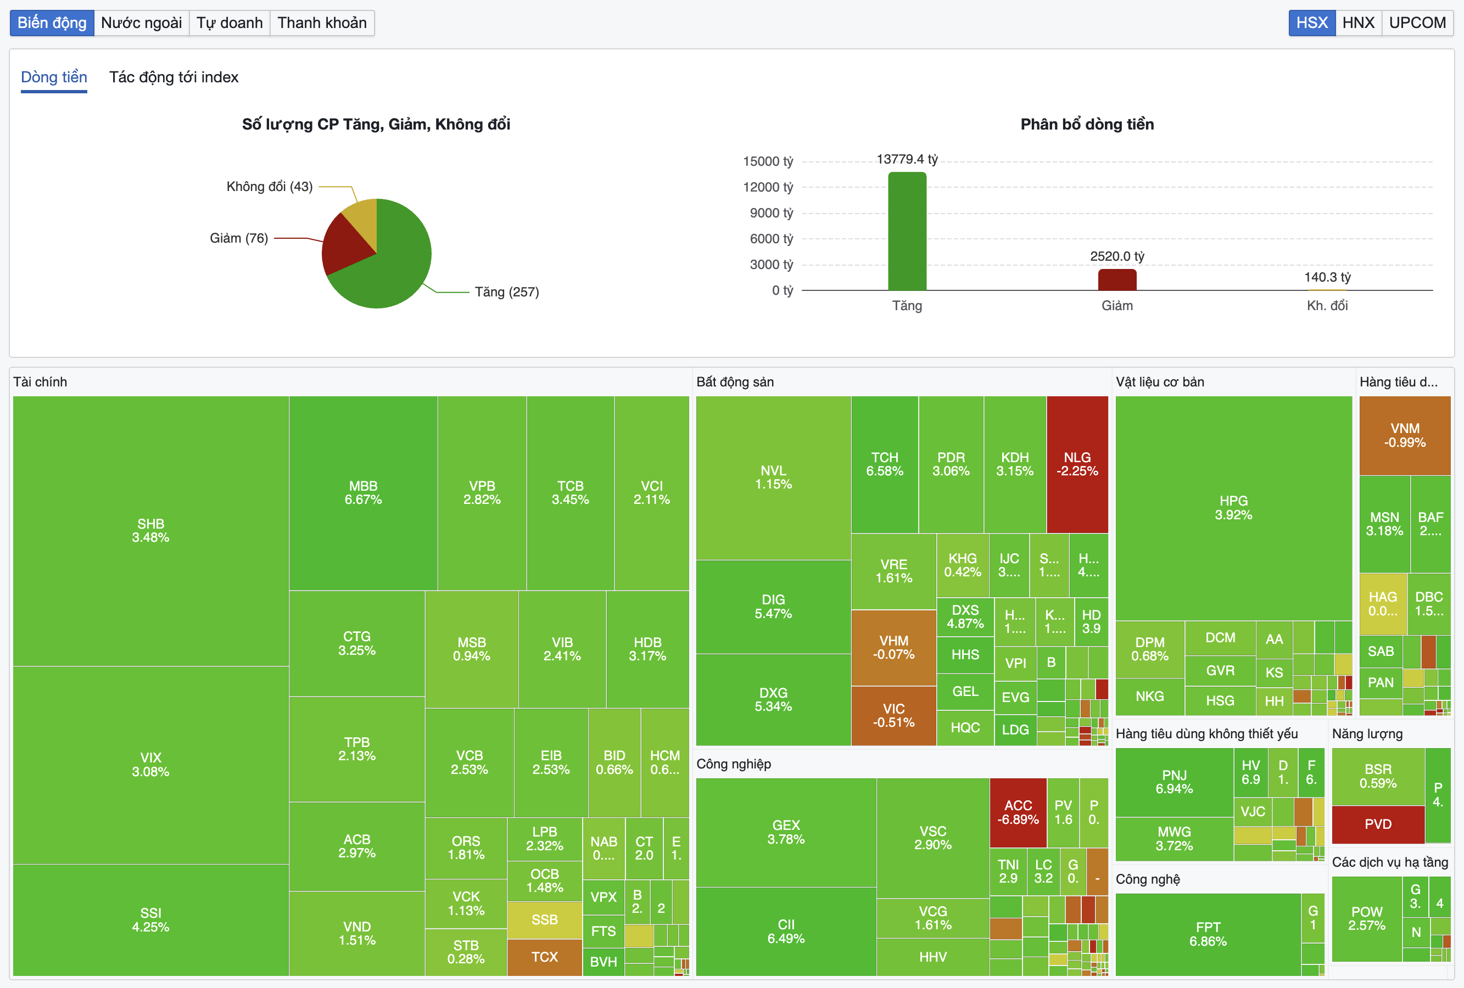Select the VIC -0.51% tile
Screen dimensions: 1464x988
pos(894,716)
